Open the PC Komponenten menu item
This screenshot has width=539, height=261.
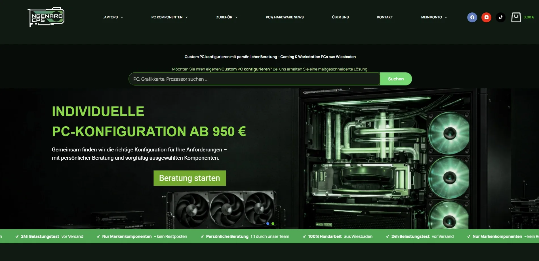[x=167, y=17]
